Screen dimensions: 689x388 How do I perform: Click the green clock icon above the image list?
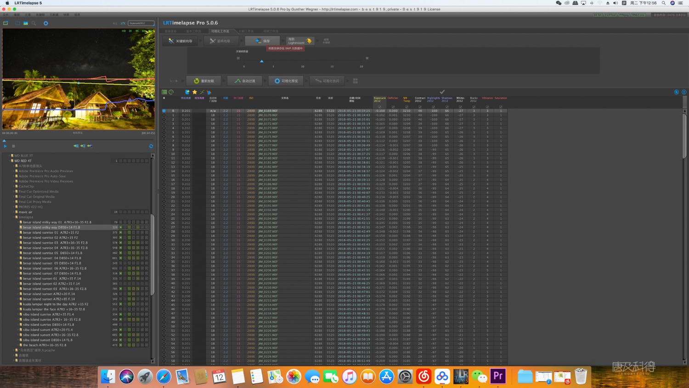(x=171, y=92)
